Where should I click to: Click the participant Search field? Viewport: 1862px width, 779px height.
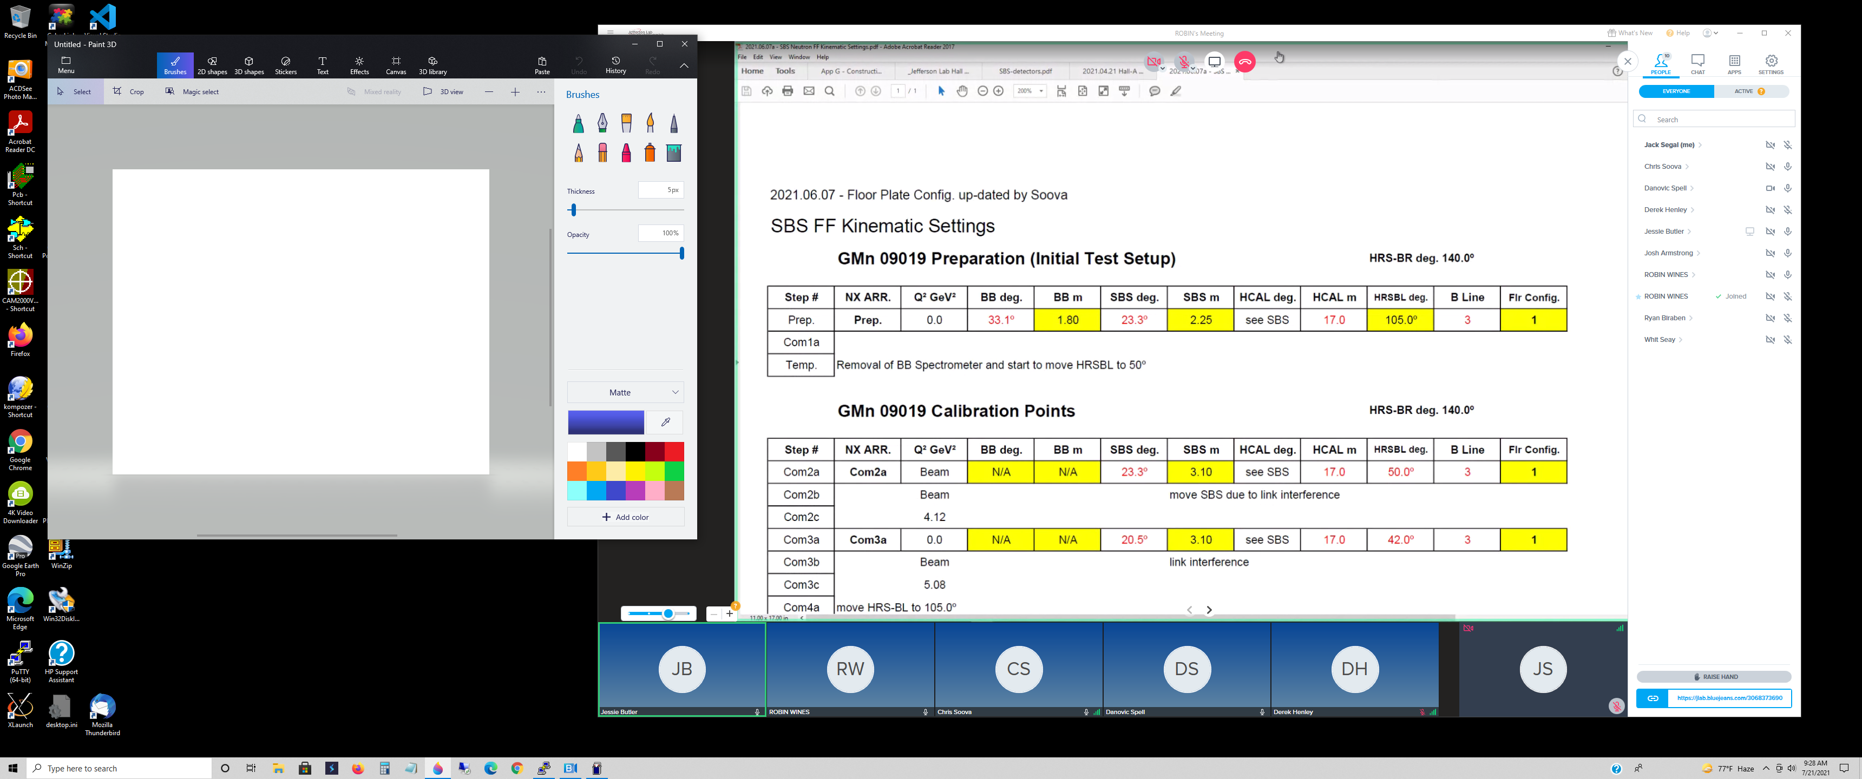(x=1714, y=119)
